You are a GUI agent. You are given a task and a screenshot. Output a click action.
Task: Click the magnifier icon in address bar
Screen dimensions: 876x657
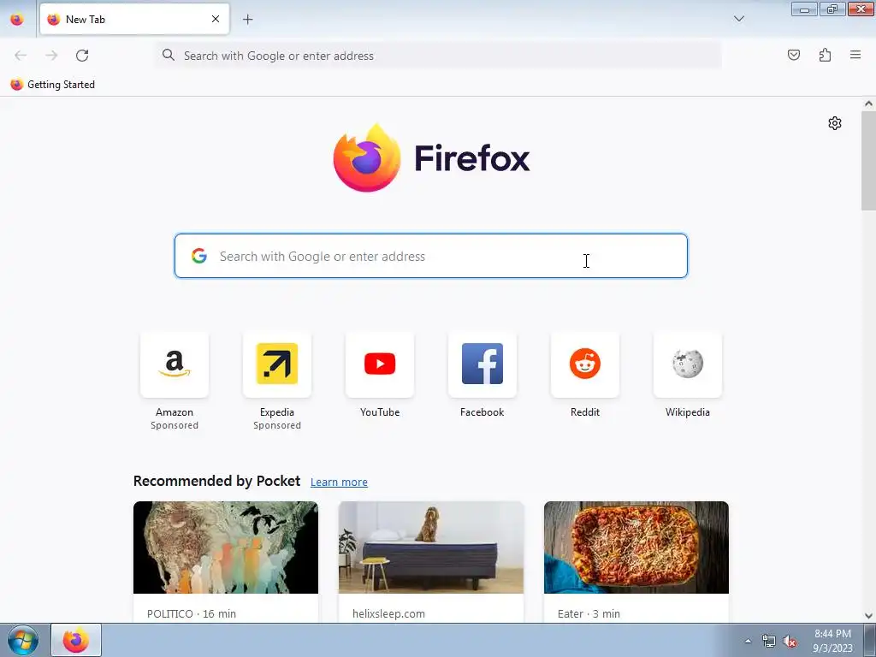pos(169,55)
